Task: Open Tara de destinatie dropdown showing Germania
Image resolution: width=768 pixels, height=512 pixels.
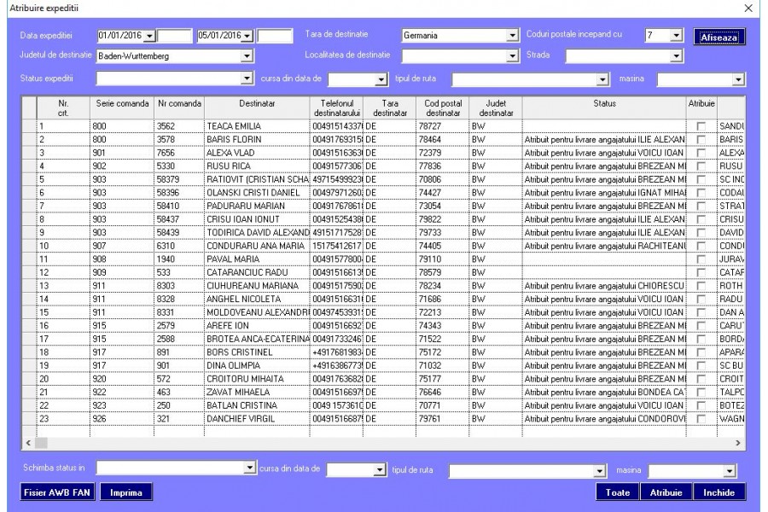Action: pos(512,36)
